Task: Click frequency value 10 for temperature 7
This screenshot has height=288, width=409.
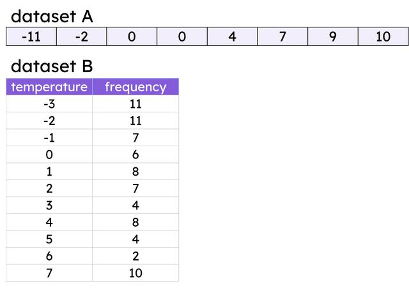Action: [135, 273]
